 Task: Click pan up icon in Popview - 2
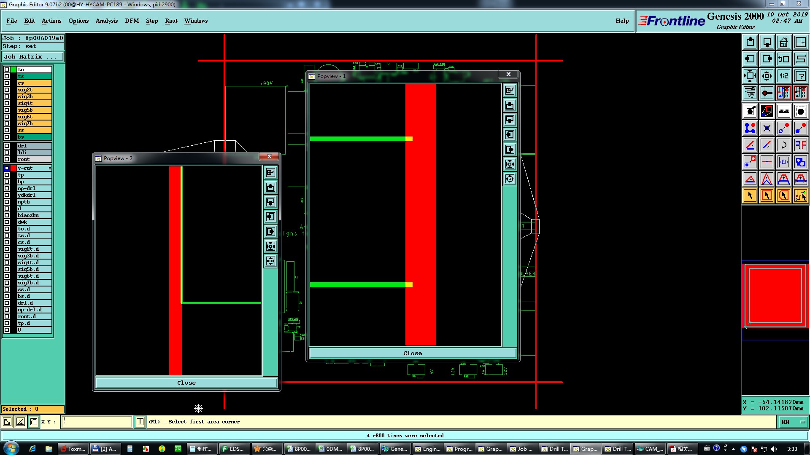click(270, 187)
